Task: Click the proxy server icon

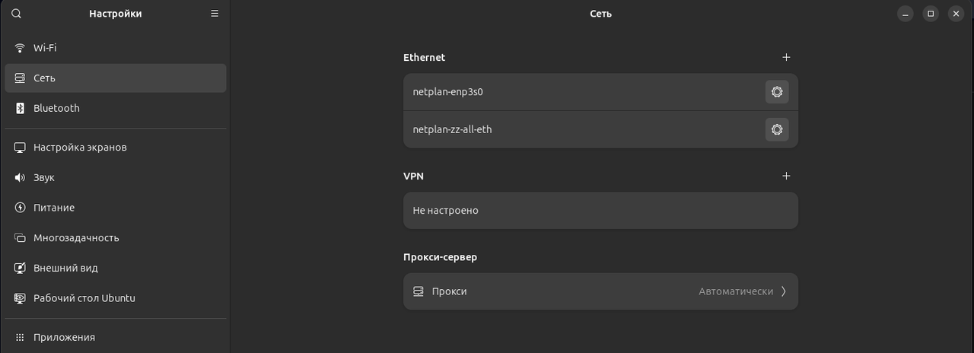Action: tap(418, 291)
